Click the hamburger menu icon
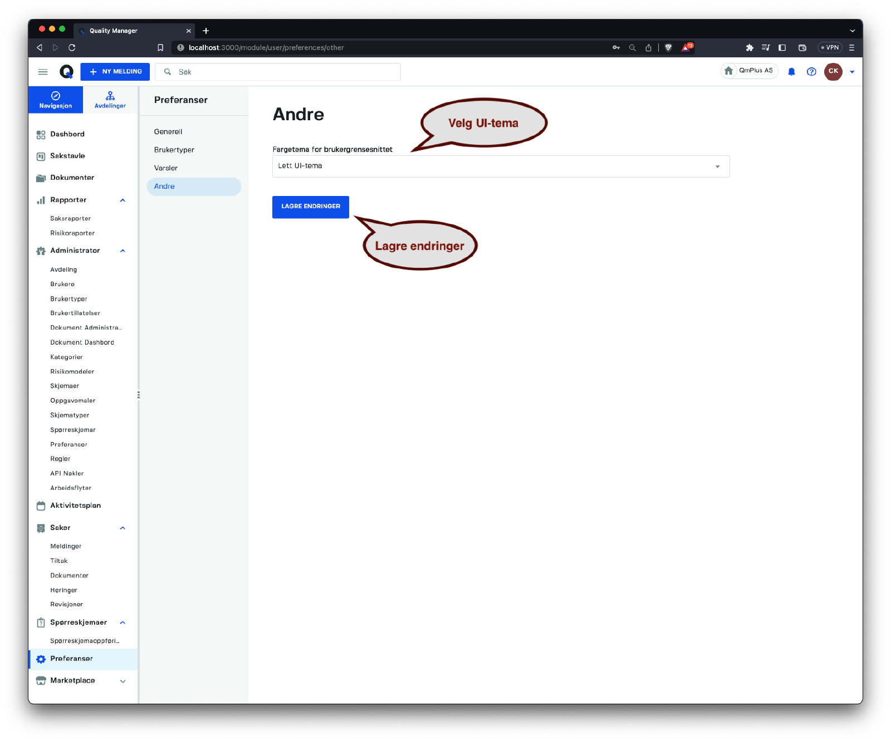Screen dimensions: 891x741 point(43,72)
